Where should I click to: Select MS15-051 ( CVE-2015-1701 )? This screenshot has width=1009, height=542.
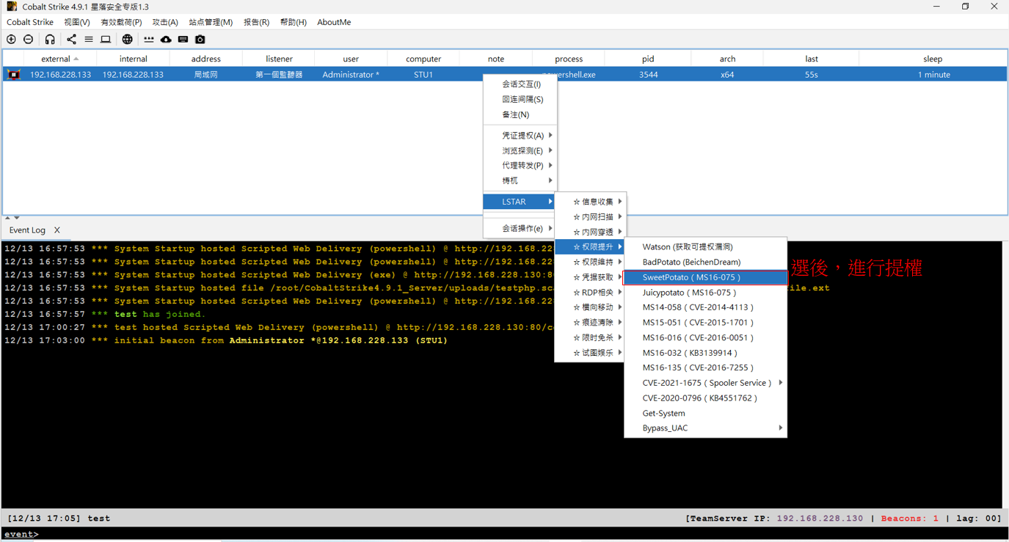click(705, 323)
